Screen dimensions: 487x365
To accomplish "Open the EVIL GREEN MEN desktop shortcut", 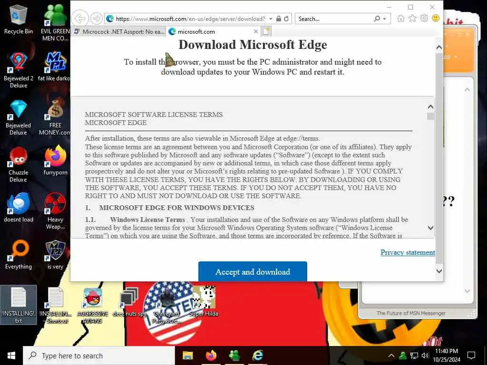I will tap(55, 22).
